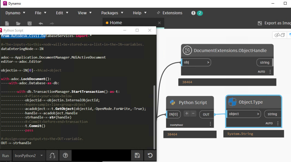The width and height of the screenshot is (291, 162).
Task: Click the 38464 preview under Python Script
Action: coord(172,134)
